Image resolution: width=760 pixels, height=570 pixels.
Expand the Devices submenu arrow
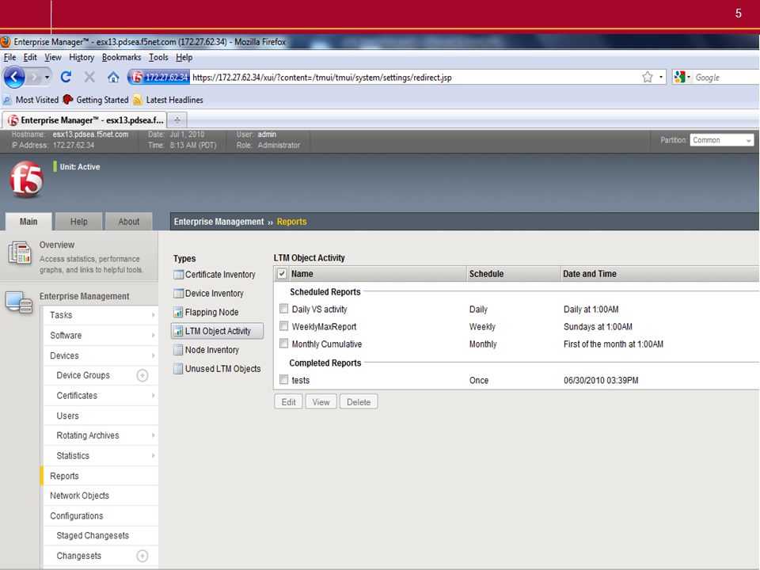(153, 355)
